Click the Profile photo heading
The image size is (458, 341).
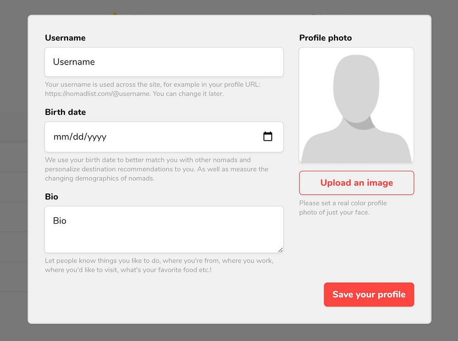pos(325,38)
